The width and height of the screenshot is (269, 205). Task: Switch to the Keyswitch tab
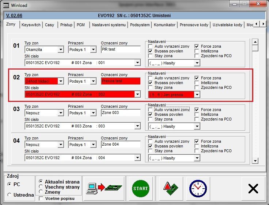pos(31,25)
